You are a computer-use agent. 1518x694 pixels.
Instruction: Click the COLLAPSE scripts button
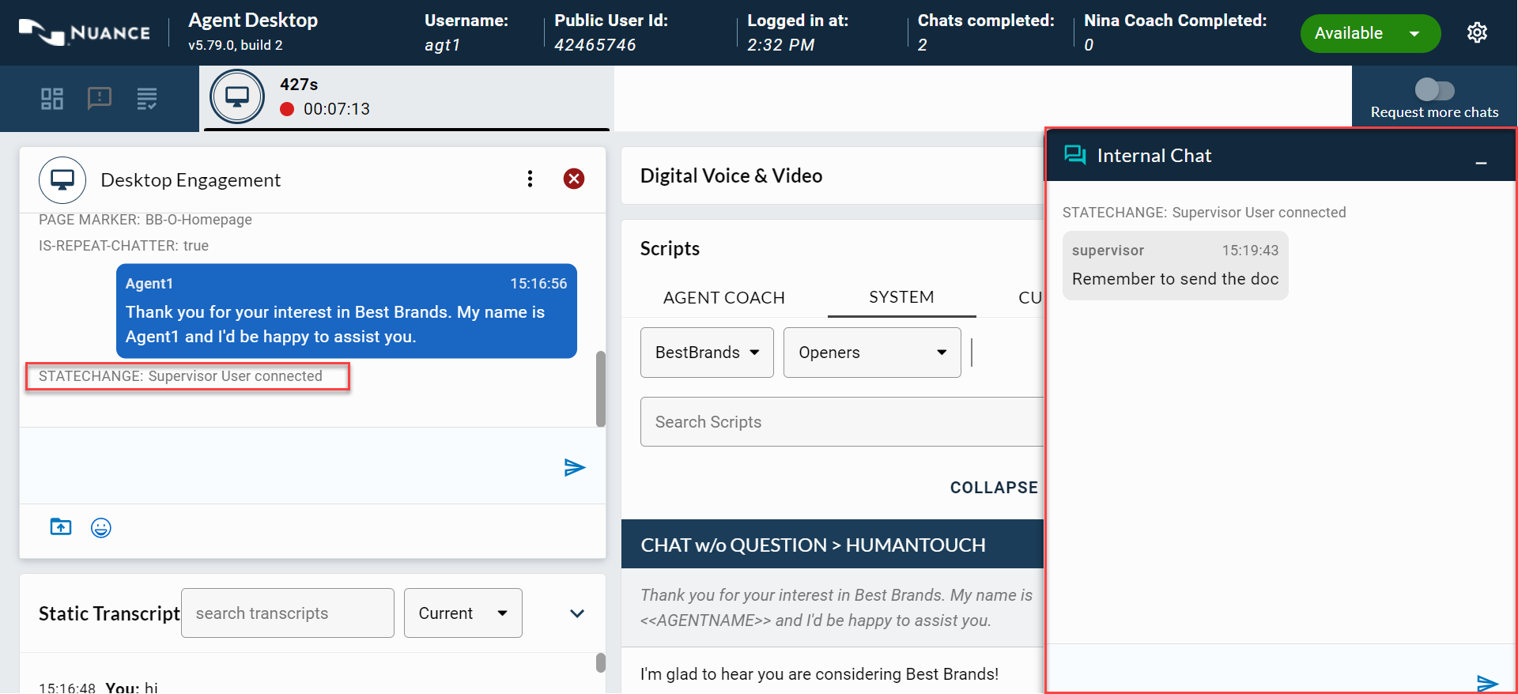[994, 488]
